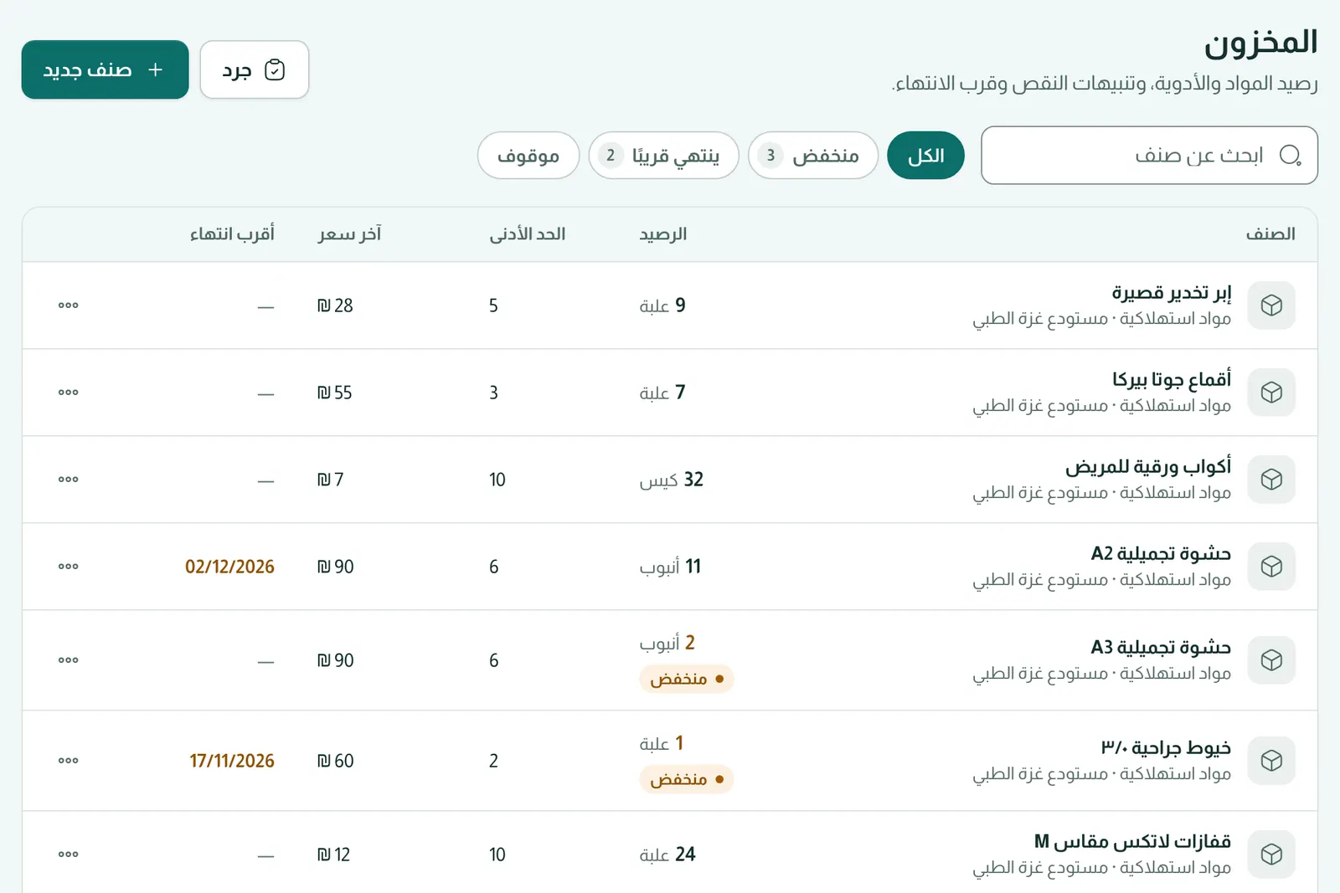
Task: Open more options for قفازات لاتكس row
Action: click(69, 855)
